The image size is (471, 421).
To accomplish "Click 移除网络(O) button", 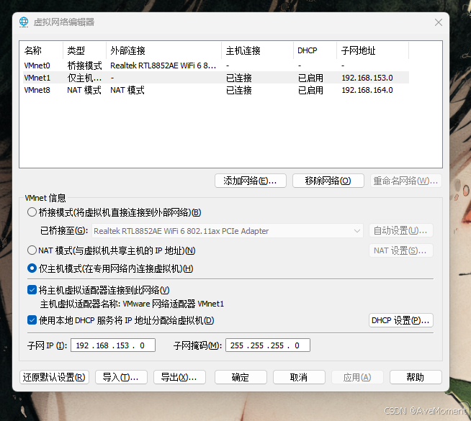I will click(x=328, y=181).
